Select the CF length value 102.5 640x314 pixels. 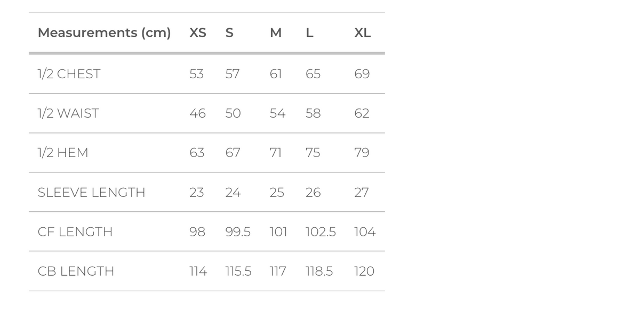click(321, 232)
